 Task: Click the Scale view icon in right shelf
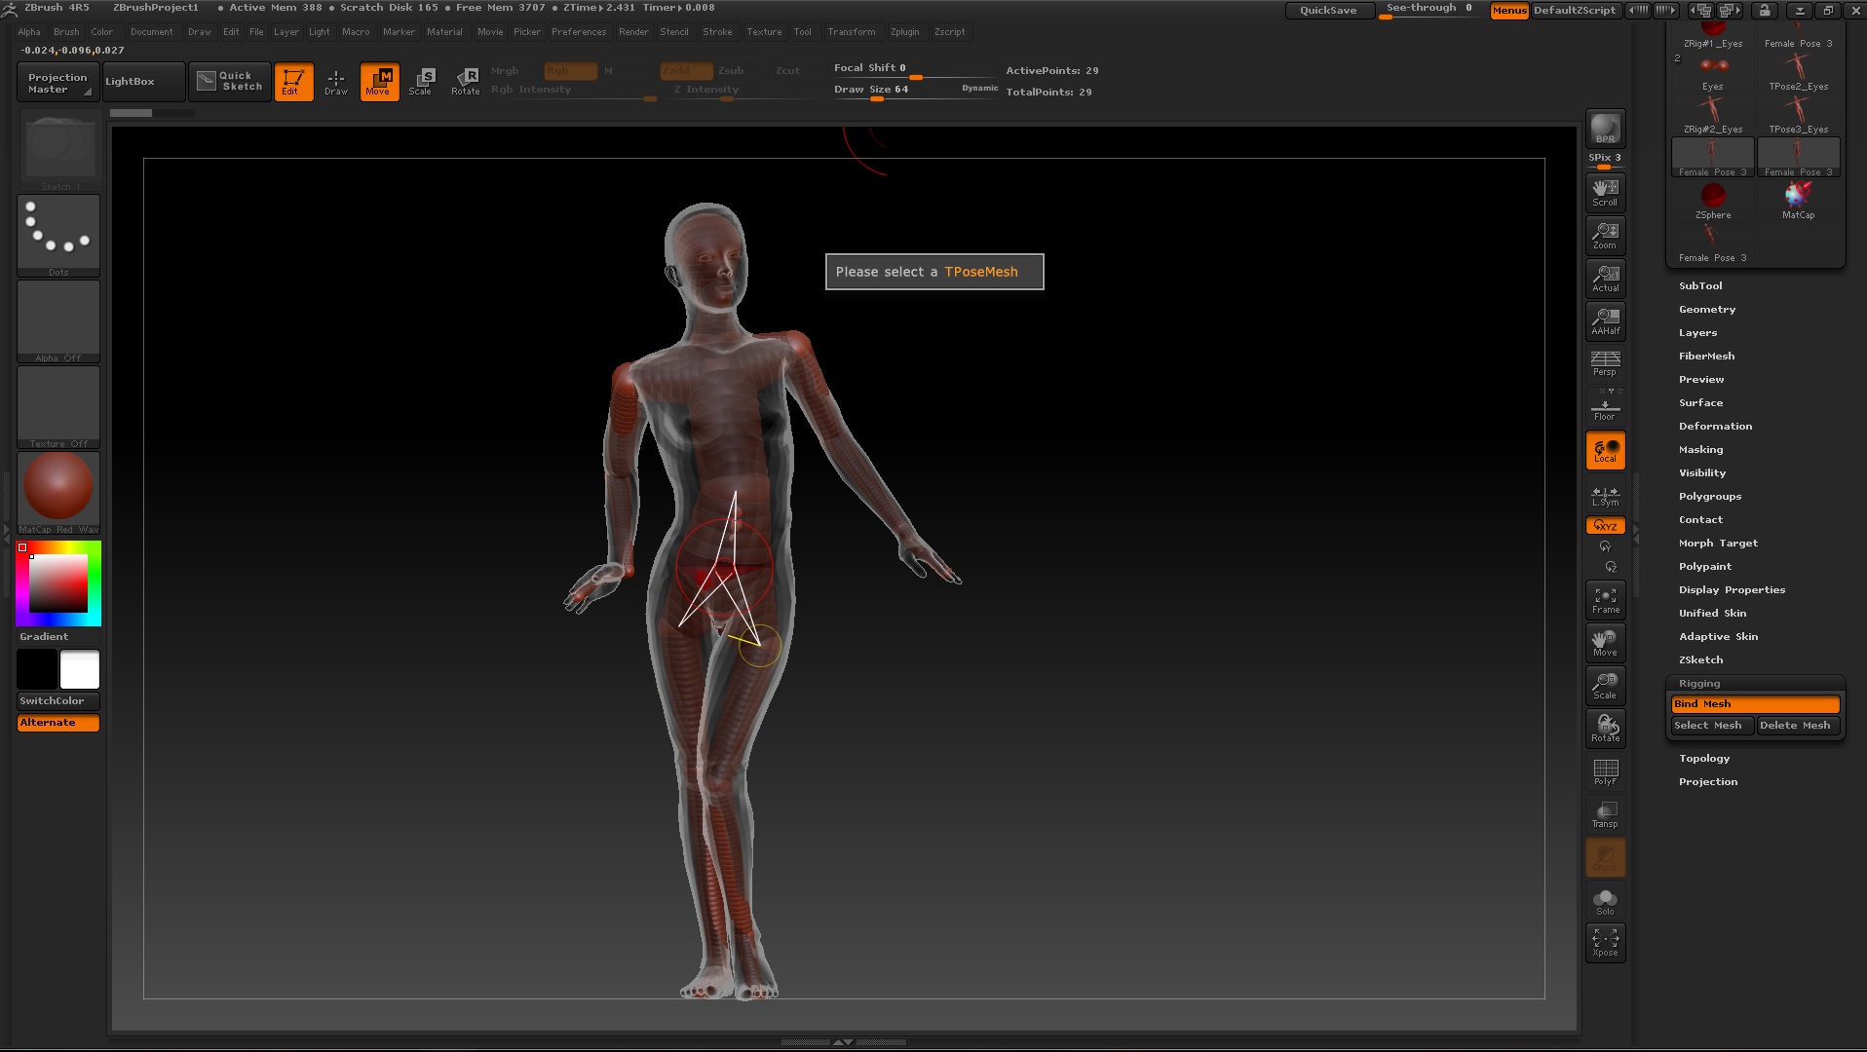coord(1605,686)
